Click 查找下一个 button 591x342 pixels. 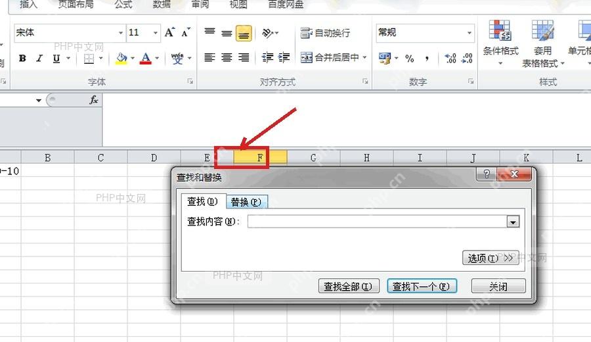[422, 287]
